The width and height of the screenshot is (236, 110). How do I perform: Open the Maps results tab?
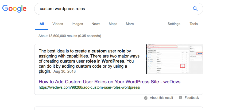(x=113, y=24)
